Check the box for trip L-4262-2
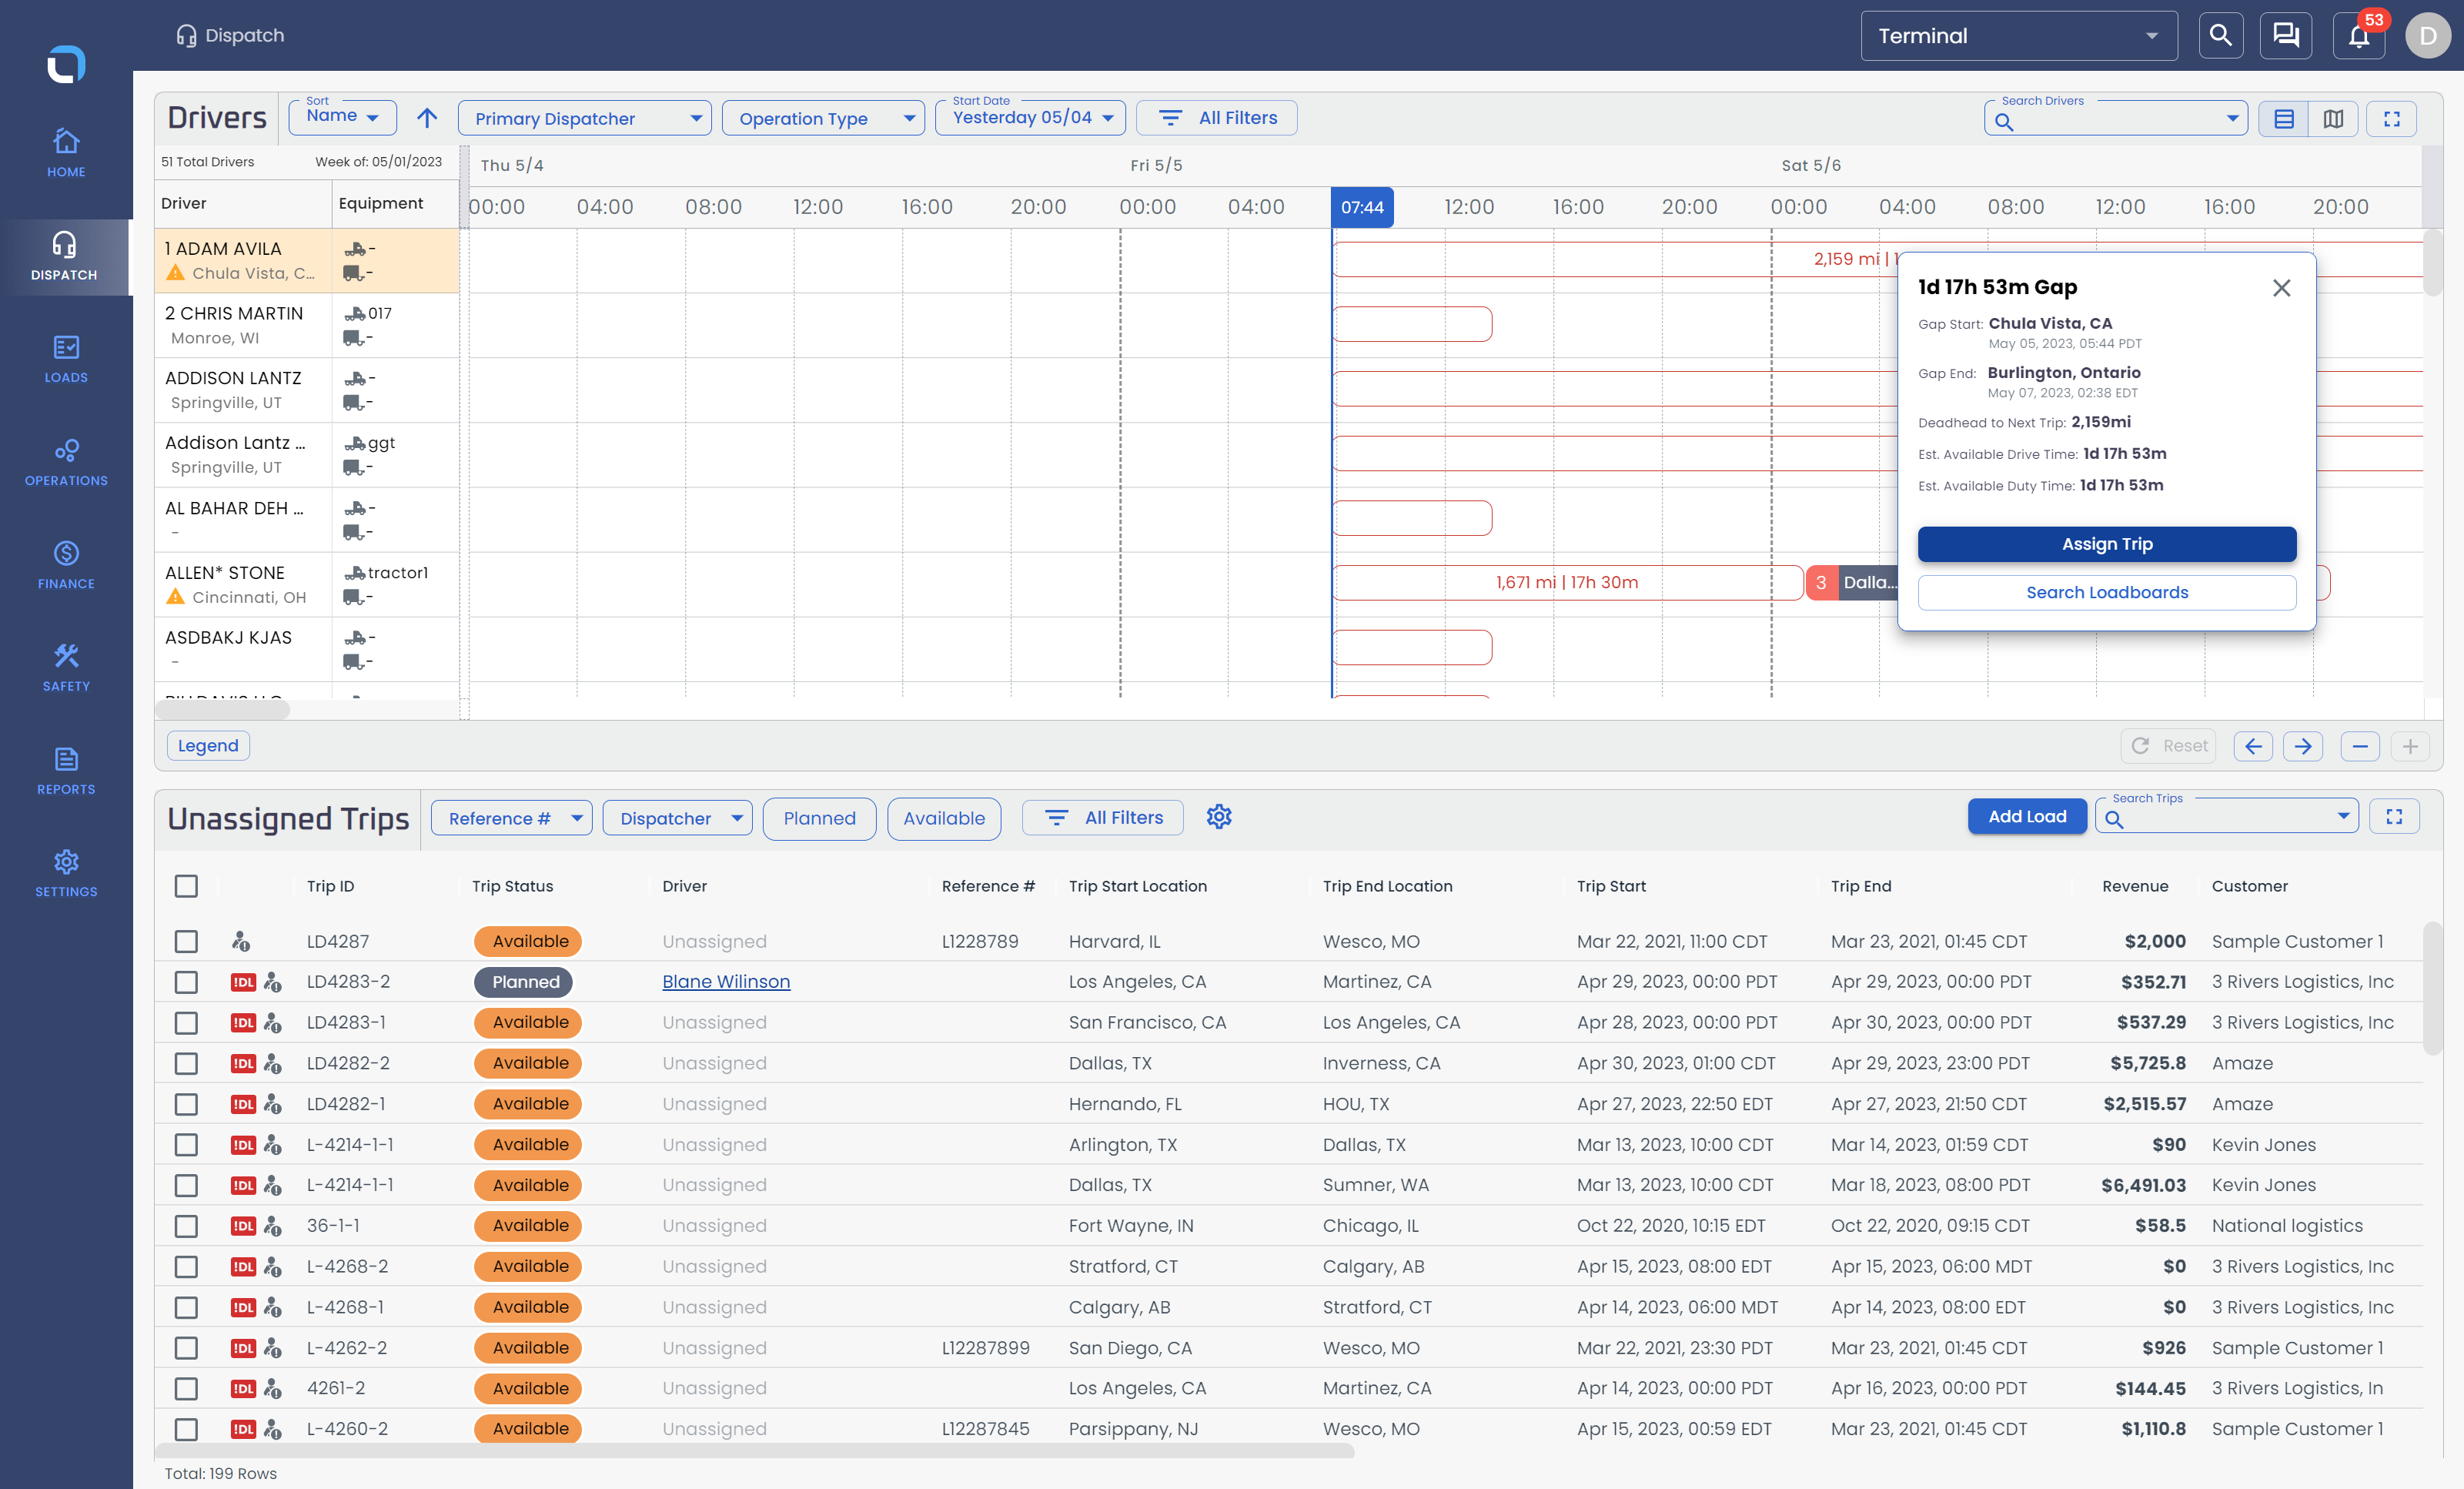This screenshot has height=1489, width=2464. [x=186, y=1348]
